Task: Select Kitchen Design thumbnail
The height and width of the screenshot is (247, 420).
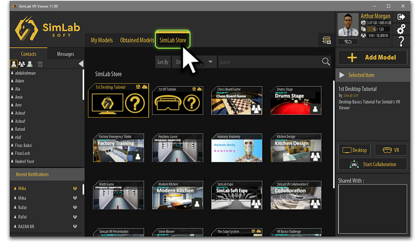Action: pyautogui.click(x=296, y=148)
